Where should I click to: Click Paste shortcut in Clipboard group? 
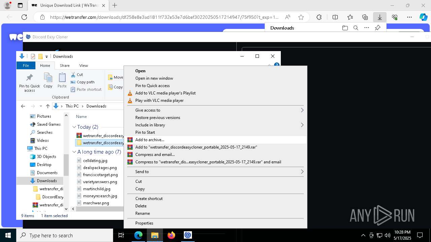click(x=86, y=89)
